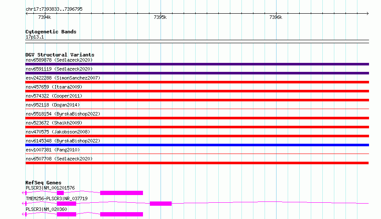
Task: Click the first exon block of TMEM256-PLSCR3|NR_037719
Action: (x=66, y=204)
